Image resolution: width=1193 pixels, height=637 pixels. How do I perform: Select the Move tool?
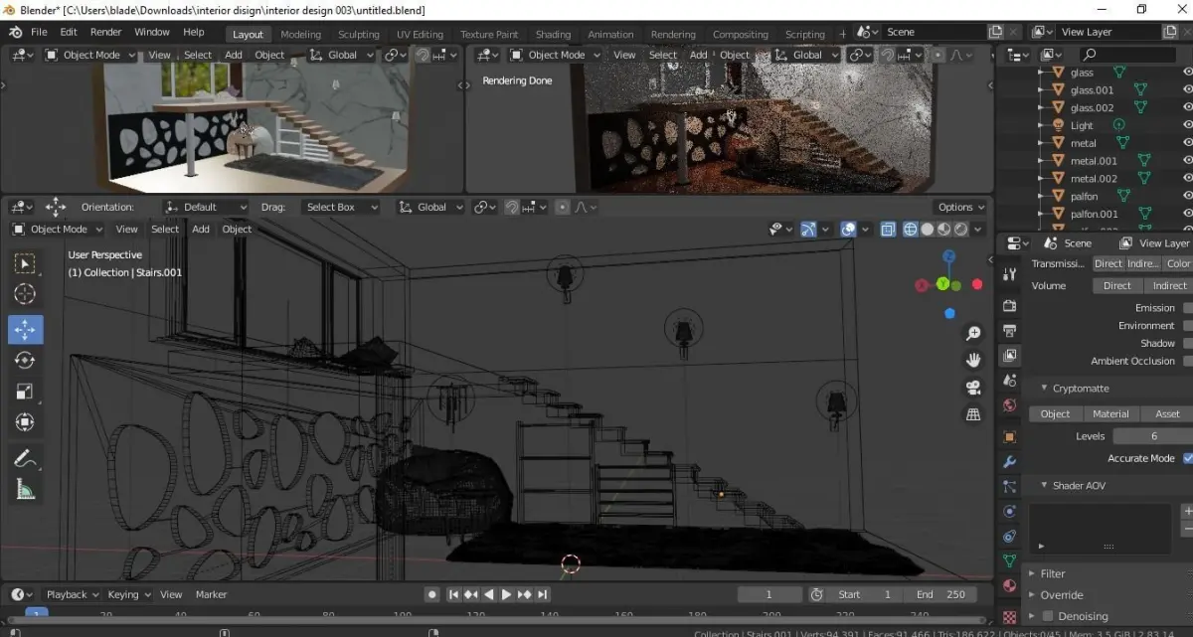point(26,329)
